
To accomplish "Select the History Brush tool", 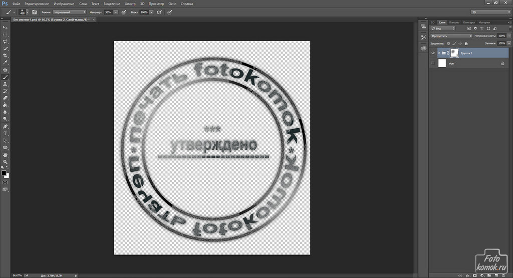I will [x=5, y=91].
